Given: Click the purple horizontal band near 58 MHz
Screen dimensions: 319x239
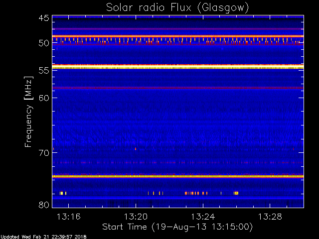Looking at the screenshot, I should [177, 88].
